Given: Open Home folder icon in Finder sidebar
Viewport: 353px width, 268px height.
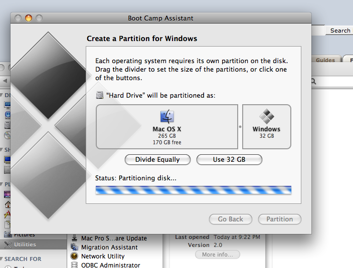Looking at the screenshot, I should pos(8,204).
